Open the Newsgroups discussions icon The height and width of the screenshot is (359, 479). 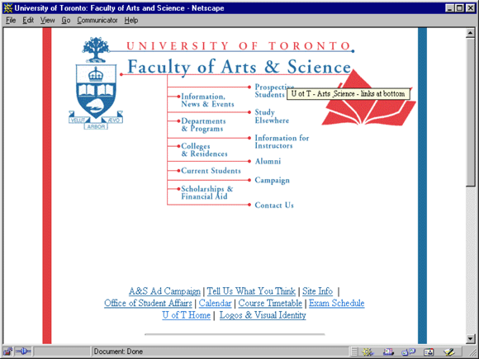point(409,352)
